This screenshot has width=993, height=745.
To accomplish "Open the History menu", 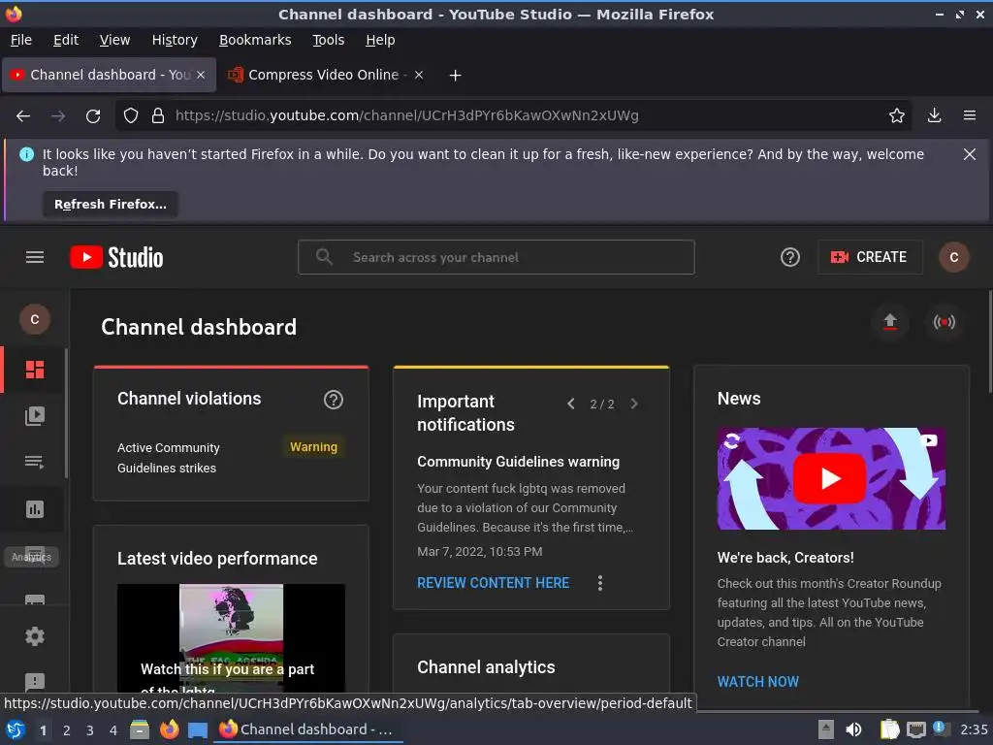I will [x=175, y=40].
